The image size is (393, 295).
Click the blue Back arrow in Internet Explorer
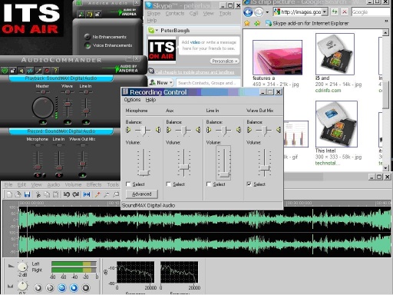(248, 12)
